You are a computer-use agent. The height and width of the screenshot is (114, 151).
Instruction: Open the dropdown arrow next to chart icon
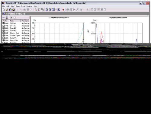[x=56, y=10]
